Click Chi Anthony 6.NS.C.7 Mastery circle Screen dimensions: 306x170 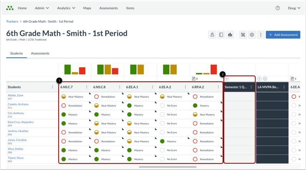click(64, 115)
